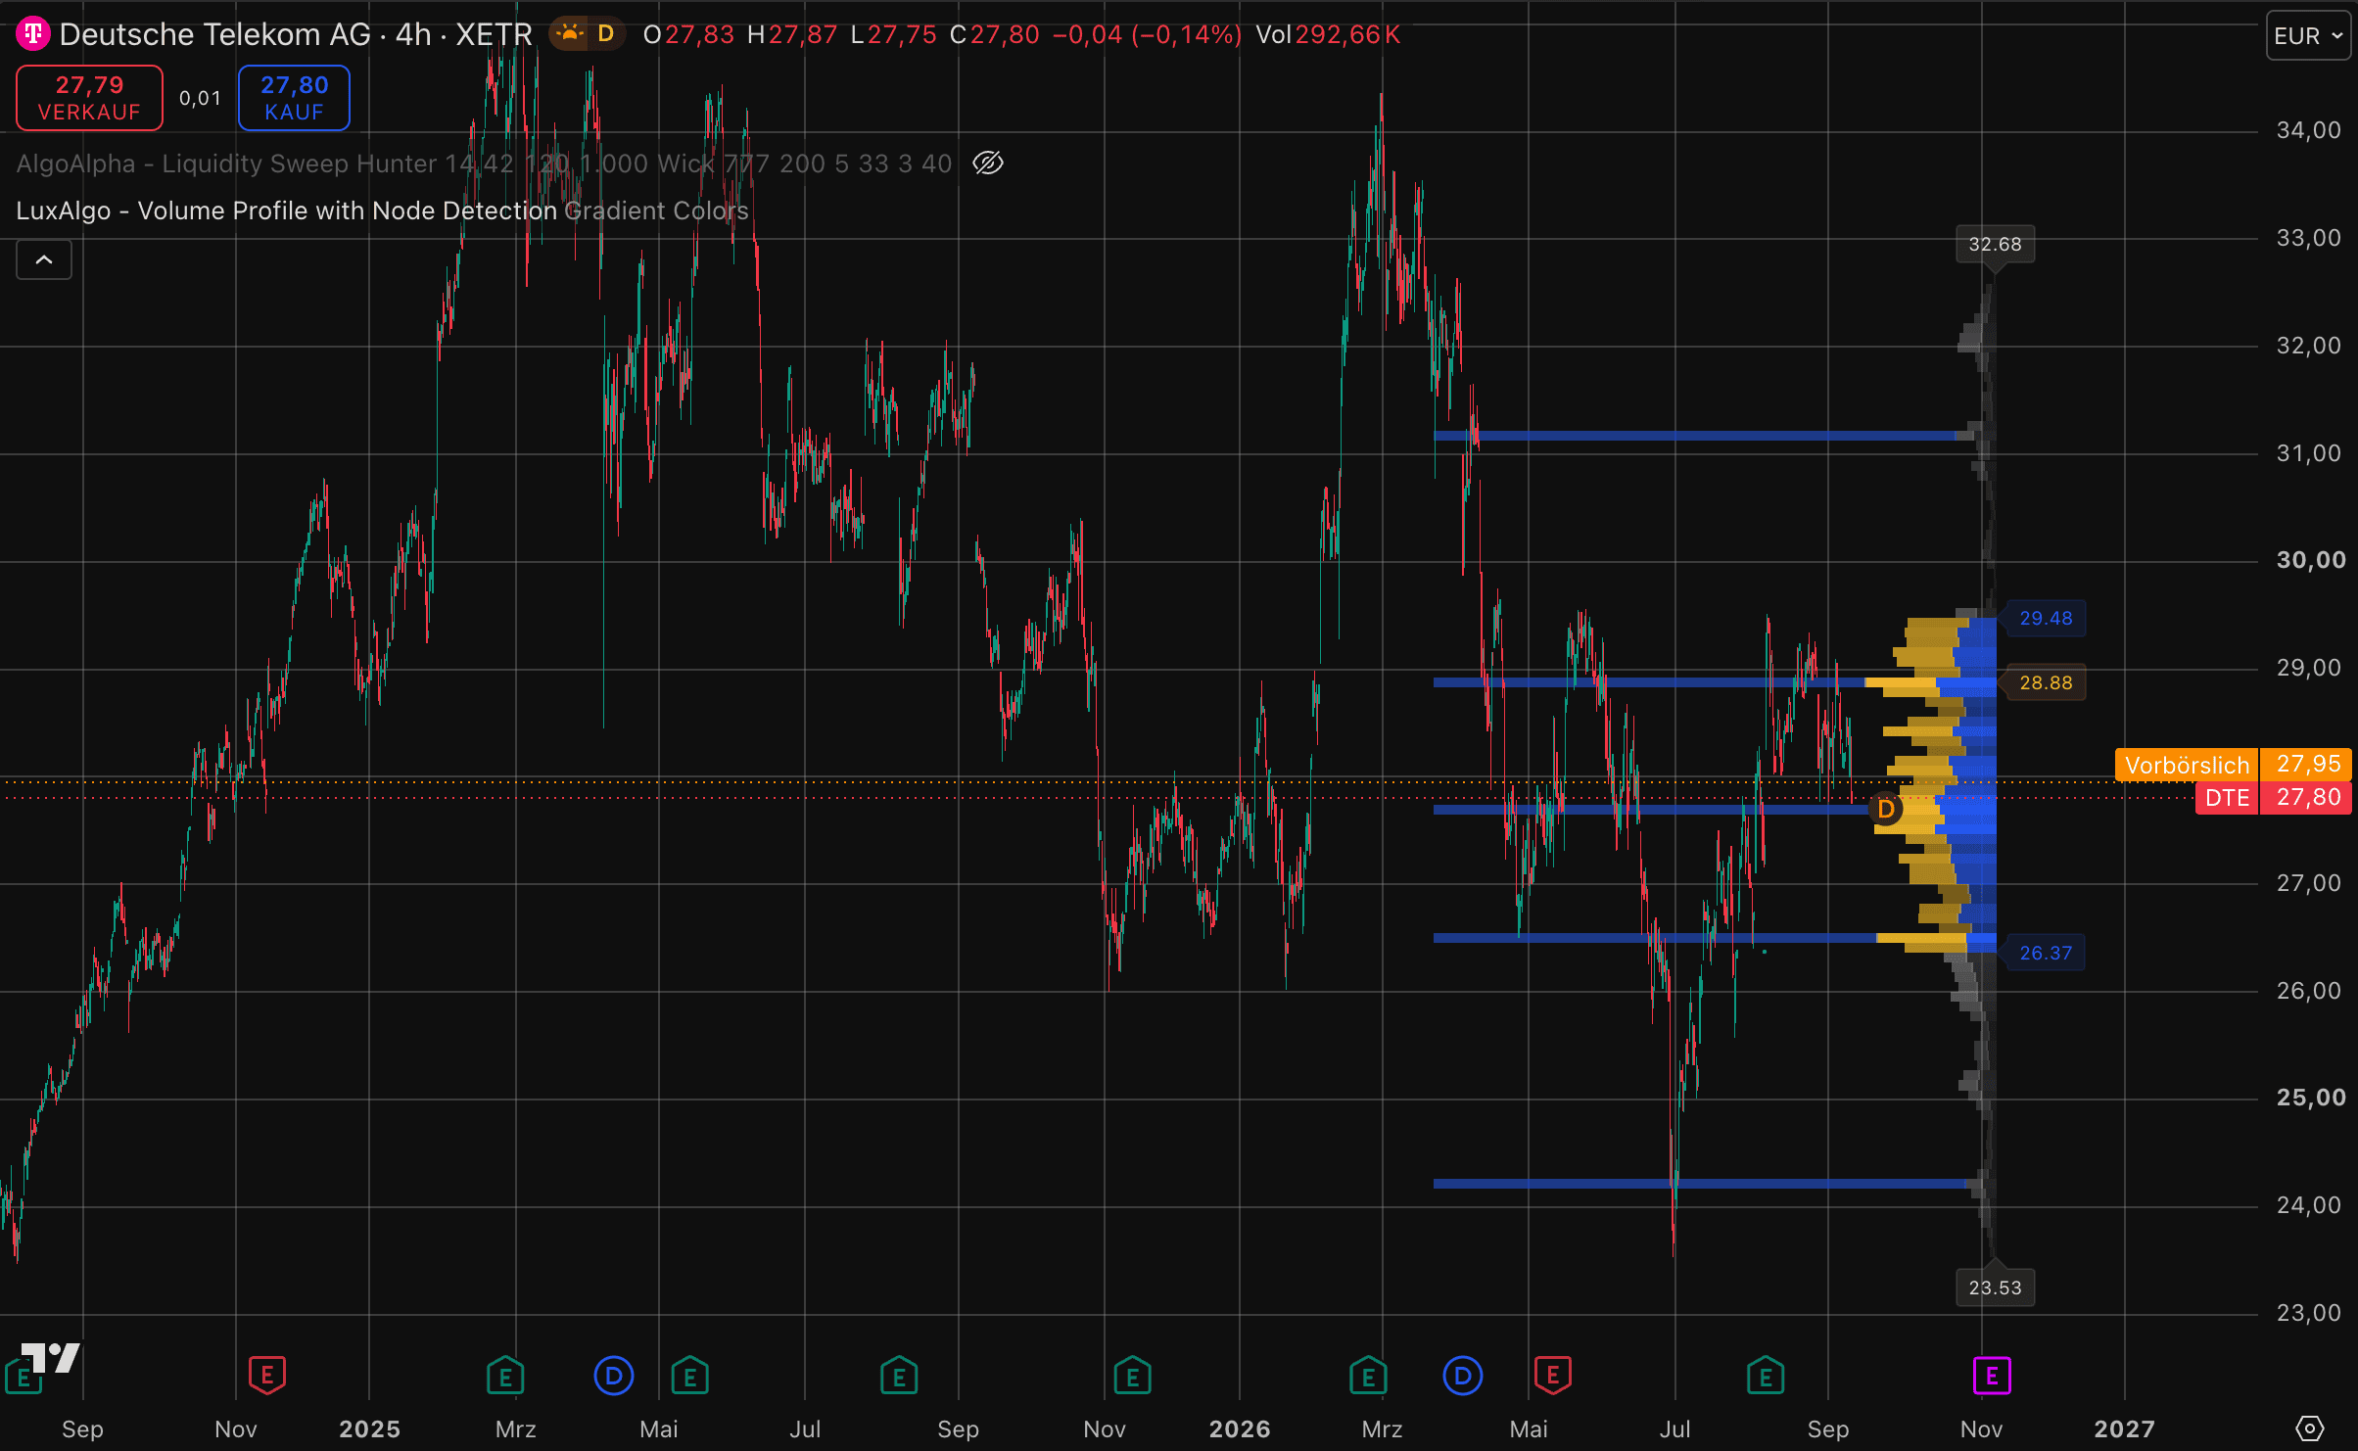
Task: Open the symbol title Deutsche Telekom AG
Action: pyautogui.click(x=214, y=34)
